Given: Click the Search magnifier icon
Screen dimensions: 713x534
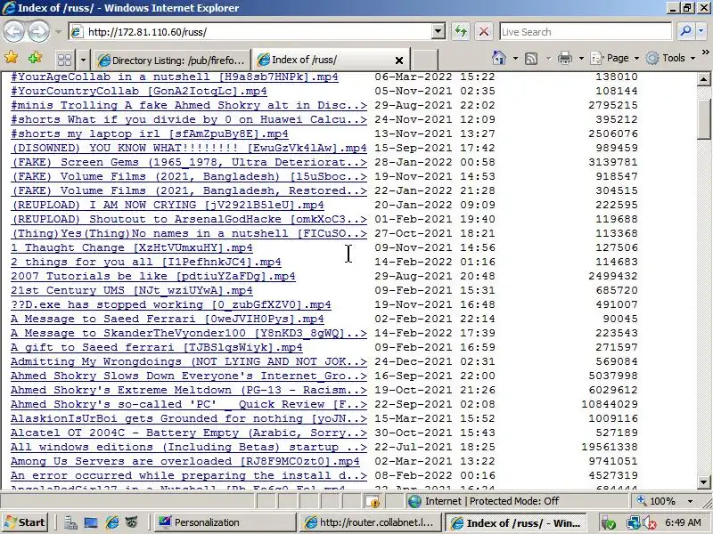Looking at the screenshot, I should click(x=685, y=31).
